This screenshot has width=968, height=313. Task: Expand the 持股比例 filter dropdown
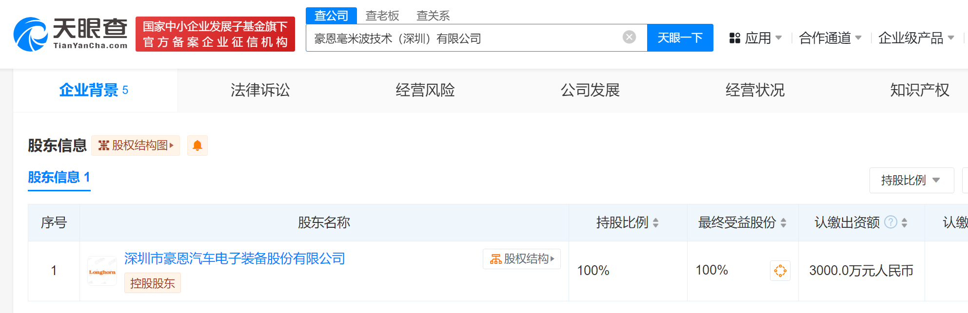(x=911, y=181)
